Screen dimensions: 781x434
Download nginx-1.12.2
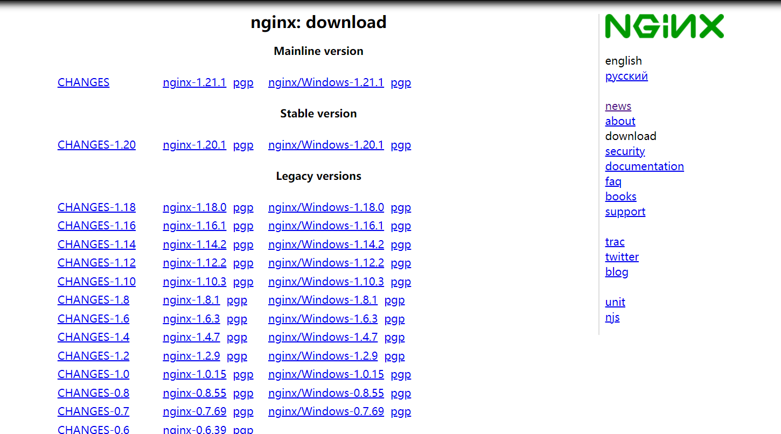pyautogui.click(x=194, y=263)
